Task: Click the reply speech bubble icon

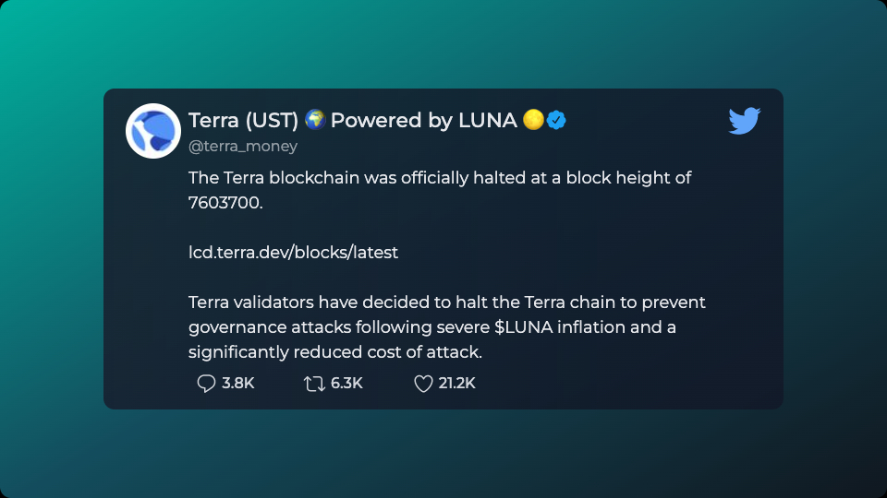Action: pyautogui.click(x=206, y=384)
